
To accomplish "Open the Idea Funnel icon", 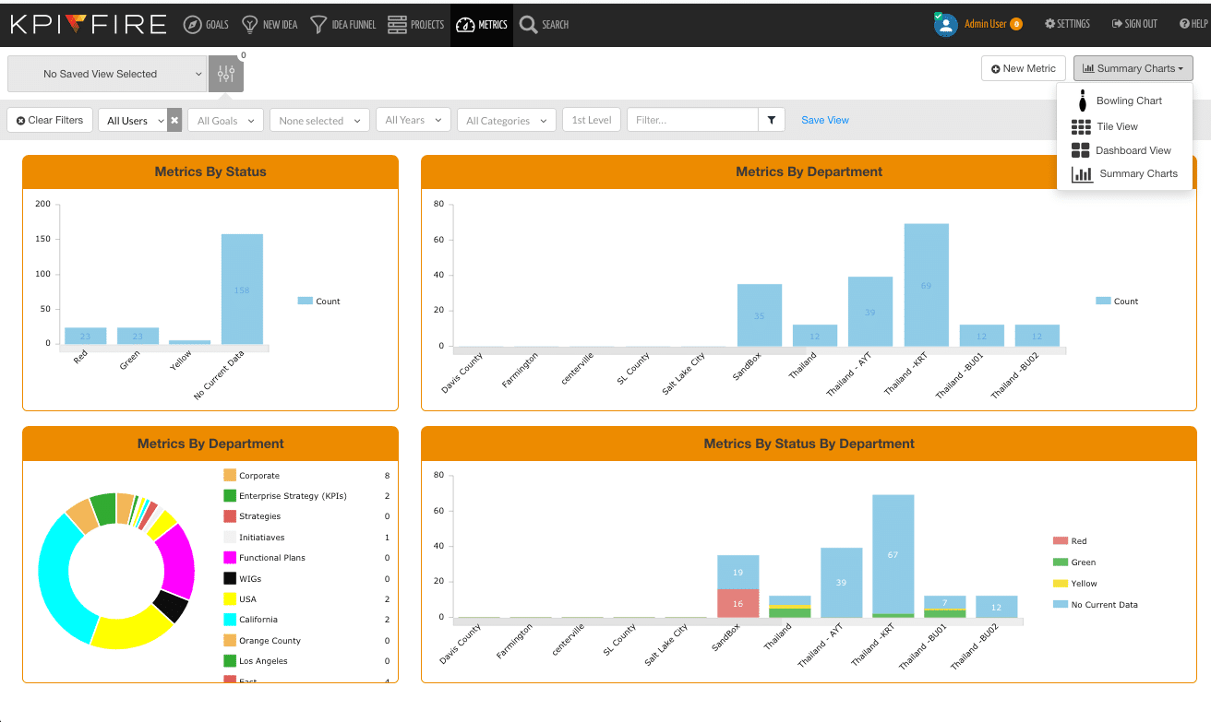I will click(x=318, y=25).
